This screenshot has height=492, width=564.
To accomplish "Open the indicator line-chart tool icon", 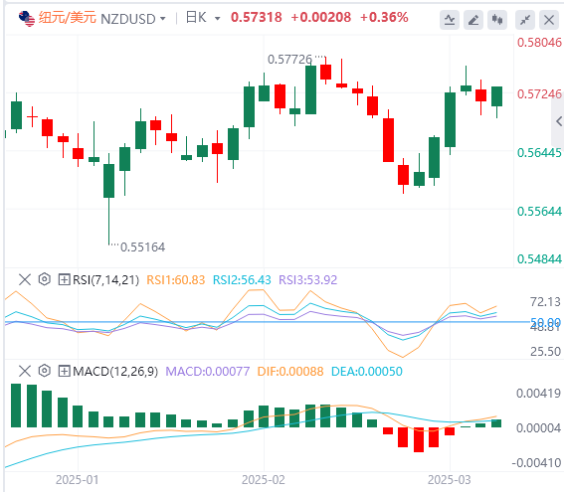I will [x=450, y=20].
